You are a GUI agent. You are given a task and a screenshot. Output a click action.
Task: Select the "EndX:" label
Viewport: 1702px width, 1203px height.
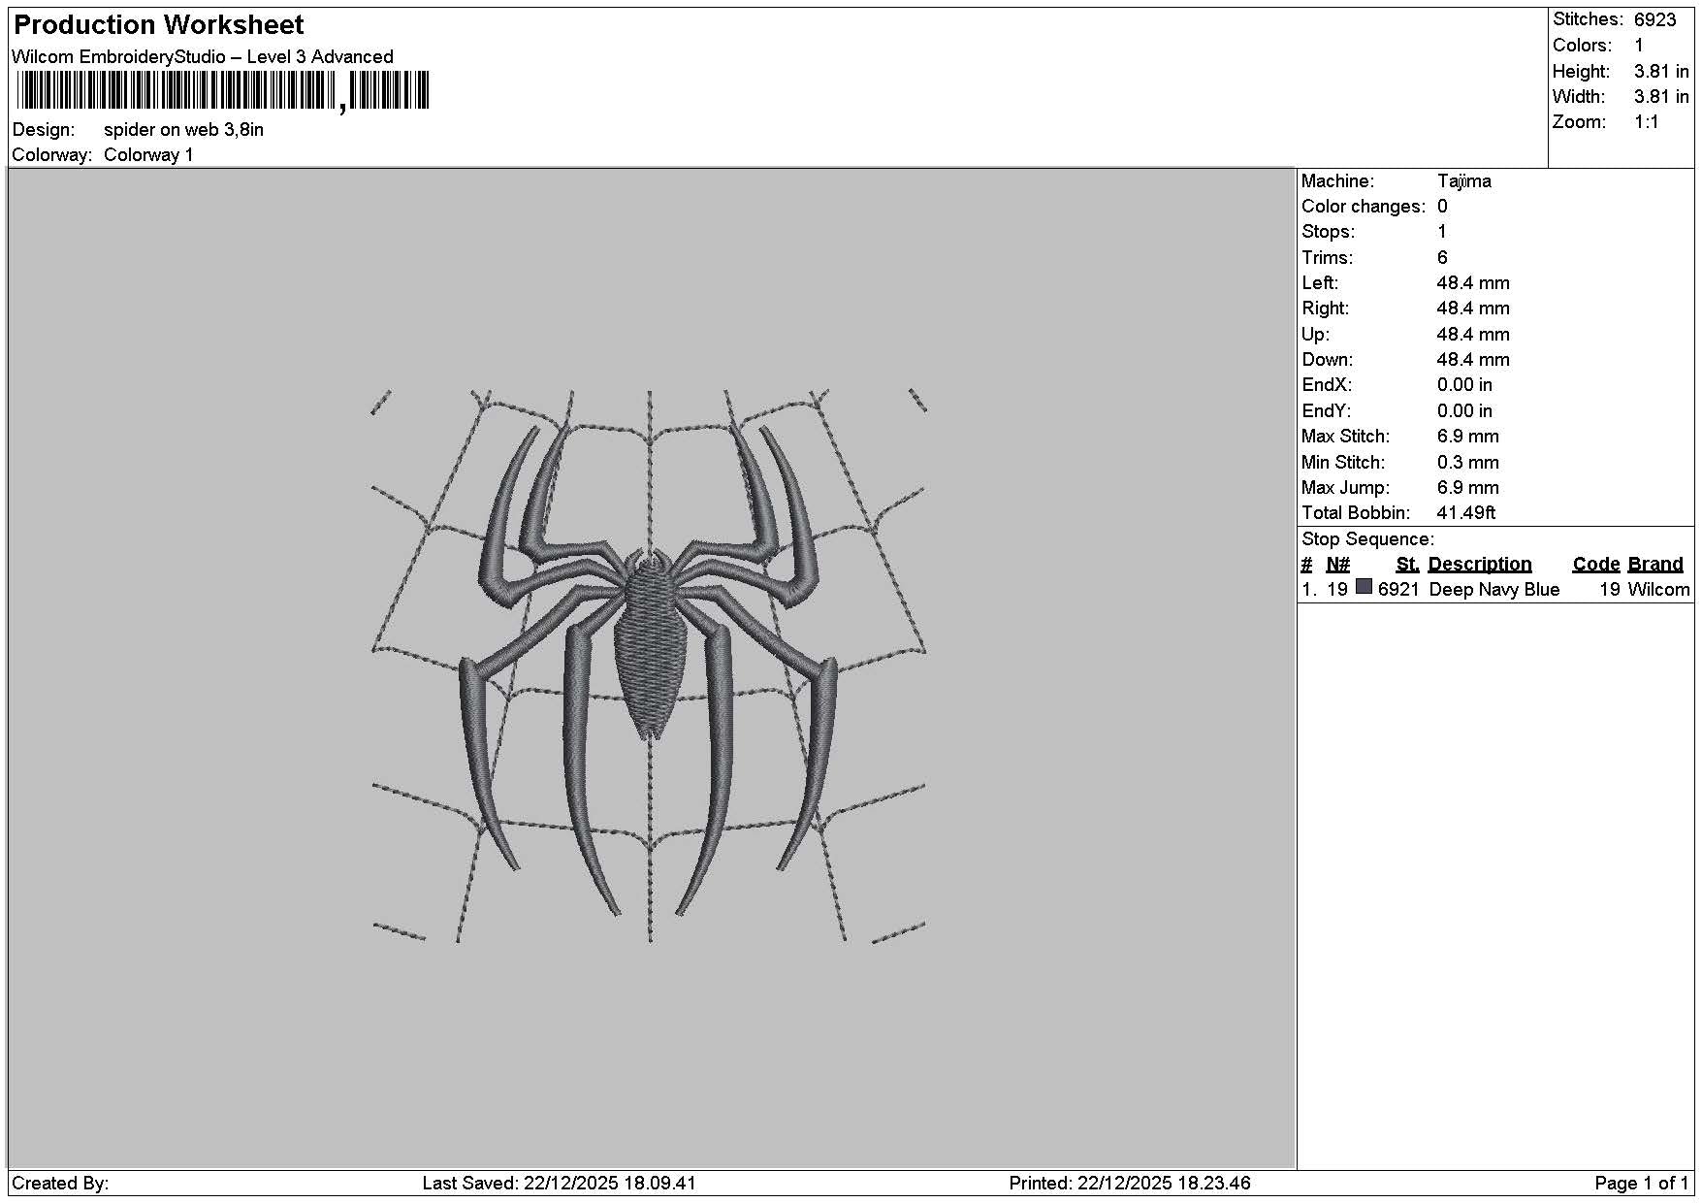(1327, 385)
